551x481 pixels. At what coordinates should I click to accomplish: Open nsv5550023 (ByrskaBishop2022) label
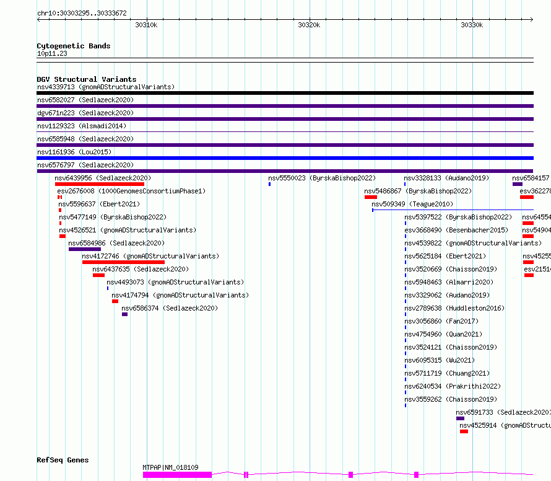[x=322, y=178]
